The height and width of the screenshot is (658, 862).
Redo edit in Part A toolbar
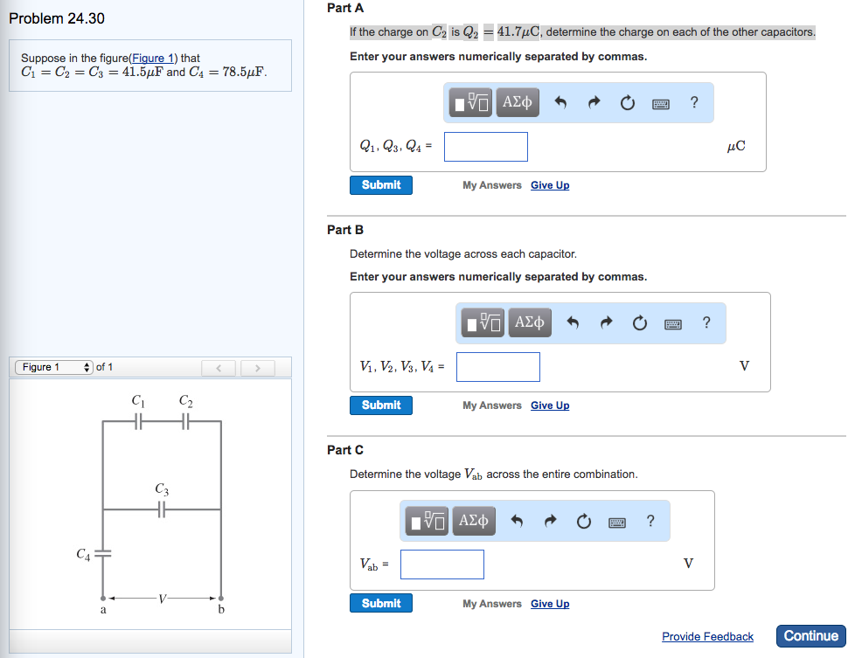tap(594, 103)
